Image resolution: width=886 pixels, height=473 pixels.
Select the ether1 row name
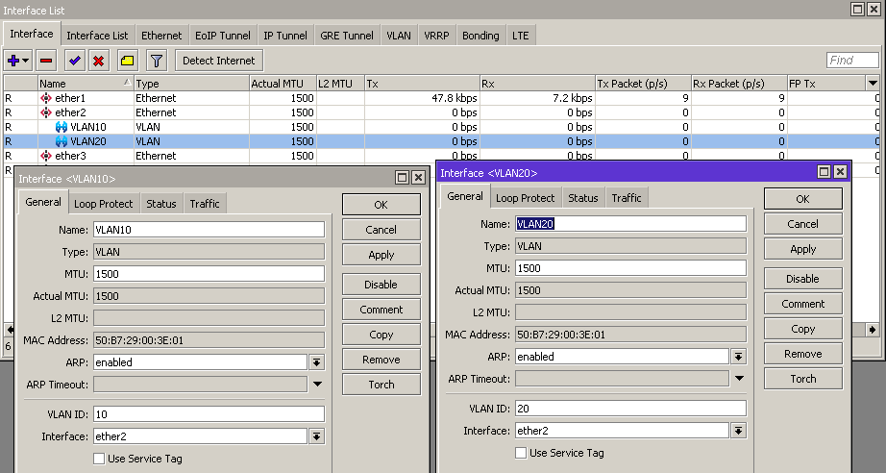coord(70,98)
